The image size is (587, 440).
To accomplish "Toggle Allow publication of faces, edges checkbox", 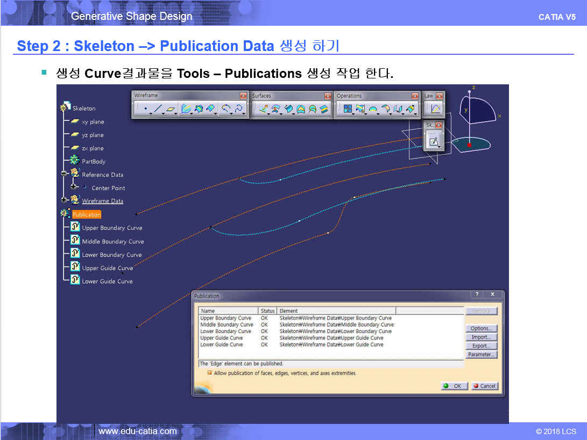I will click(x=210, y=373).
